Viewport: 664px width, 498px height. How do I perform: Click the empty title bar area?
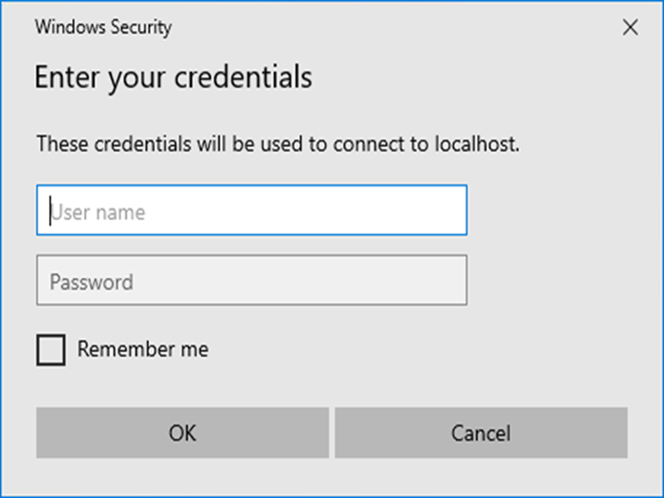pos(393,27)
